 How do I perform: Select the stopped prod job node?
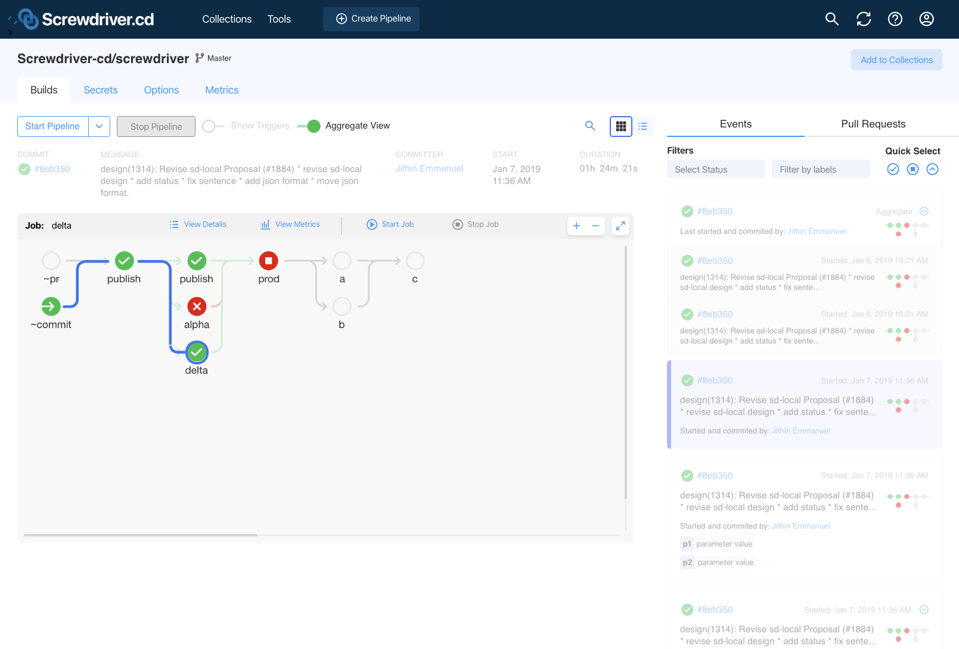(x=269, y=261)
